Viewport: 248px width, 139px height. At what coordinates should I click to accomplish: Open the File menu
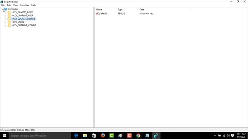point(3,5)
